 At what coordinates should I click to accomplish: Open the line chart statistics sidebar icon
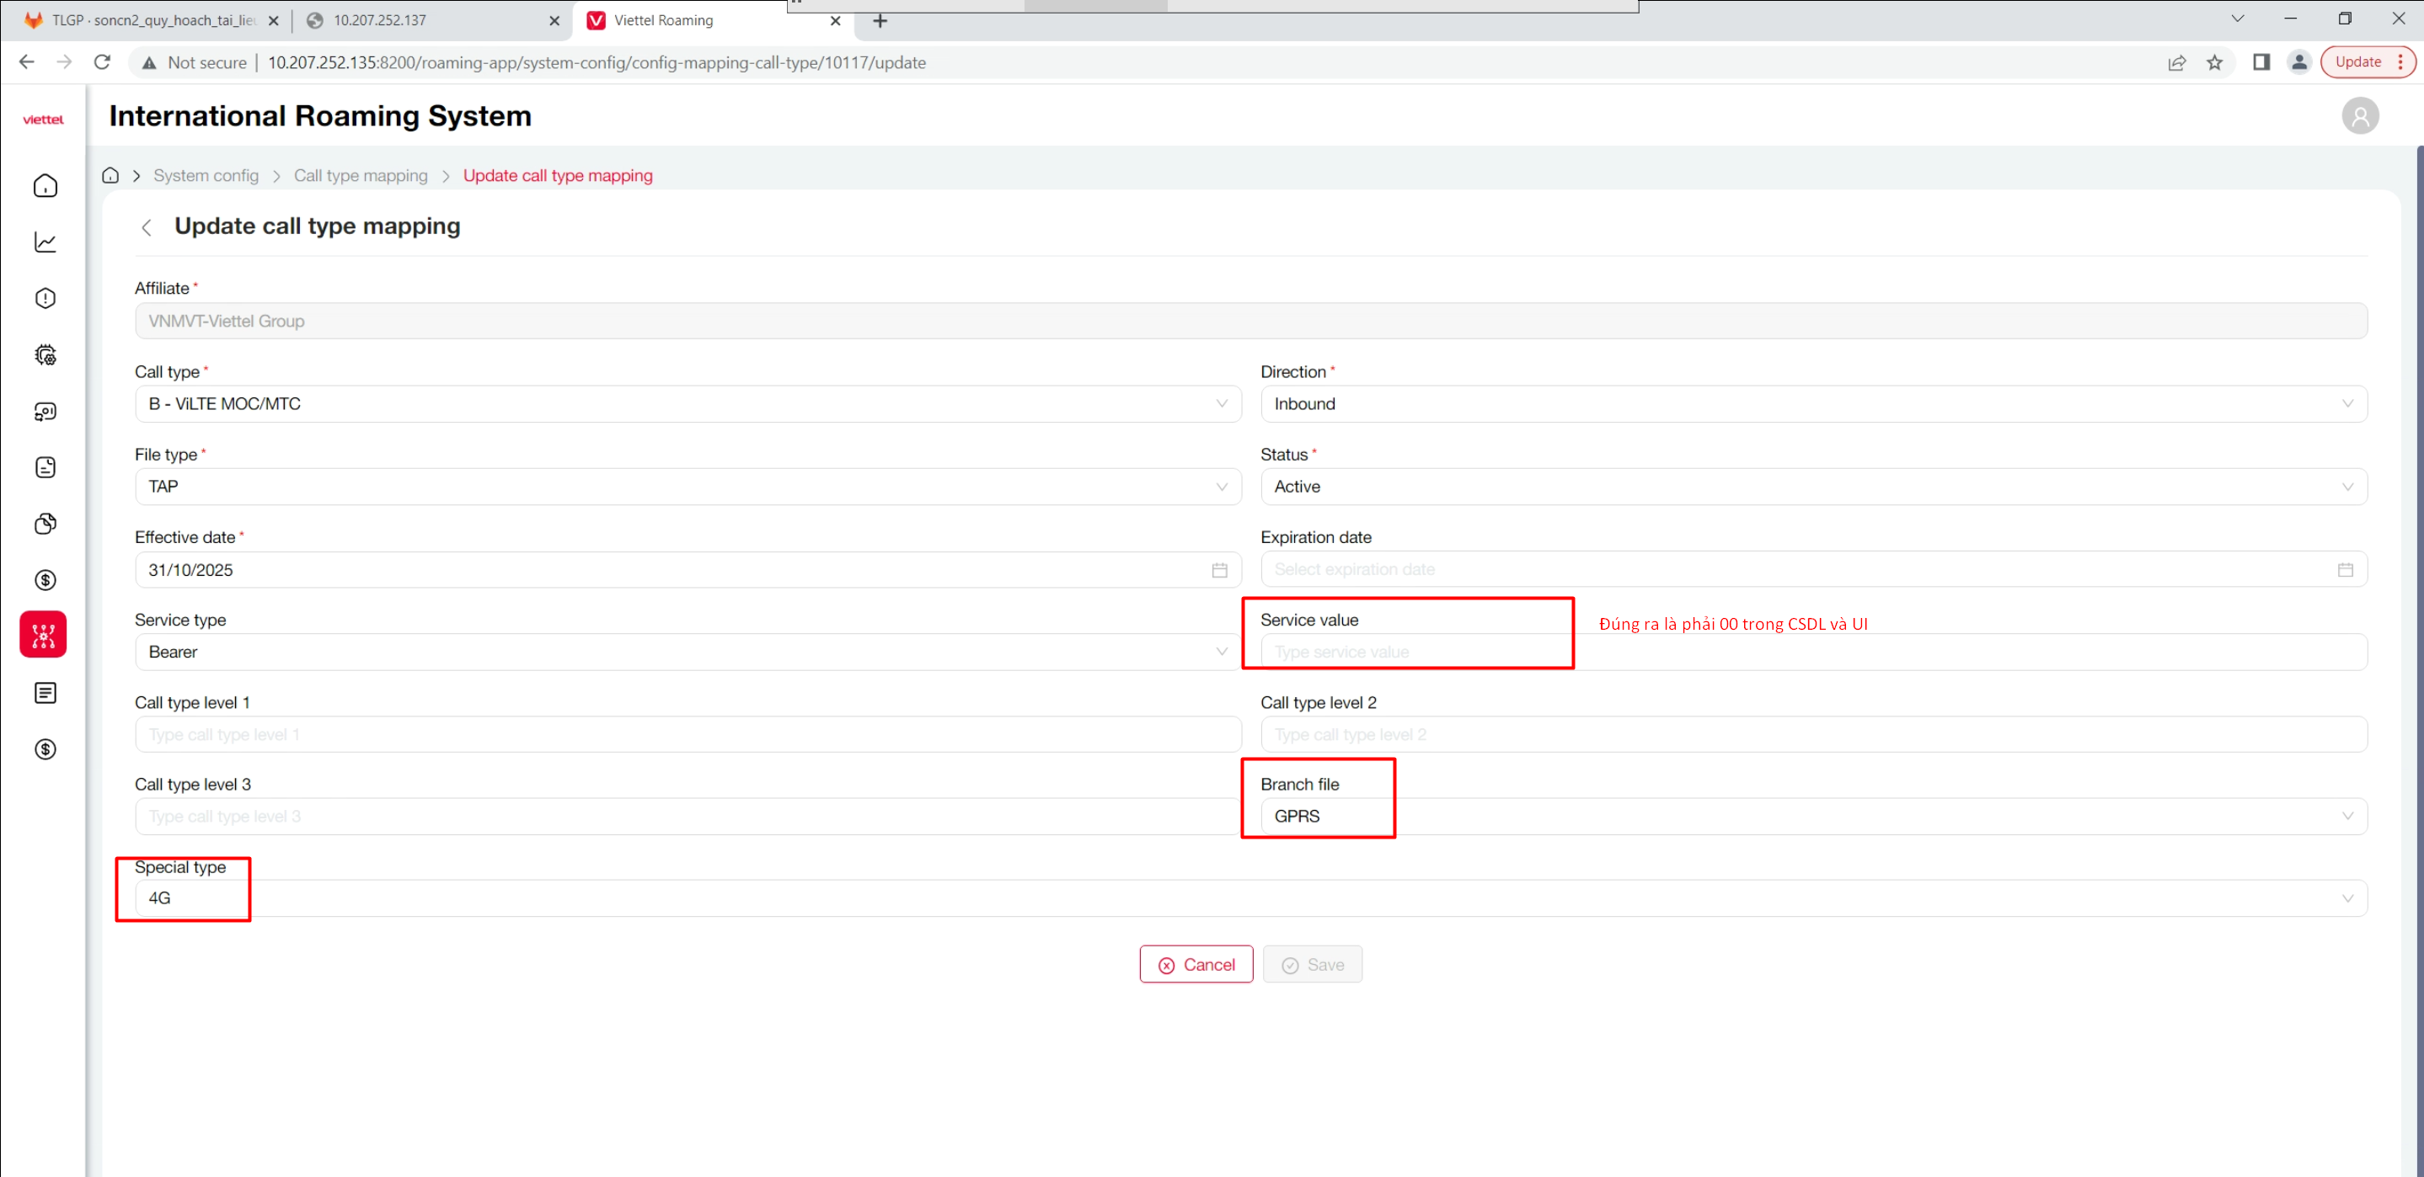(x=45, y=242)
